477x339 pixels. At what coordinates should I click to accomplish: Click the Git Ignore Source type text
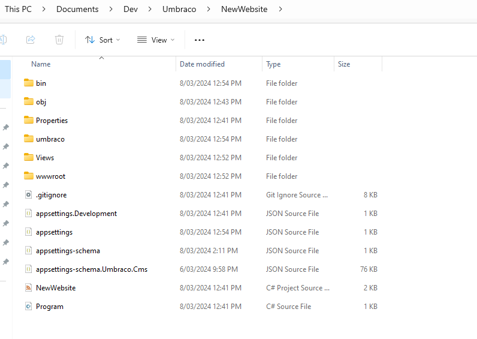(x=297, y=194)
